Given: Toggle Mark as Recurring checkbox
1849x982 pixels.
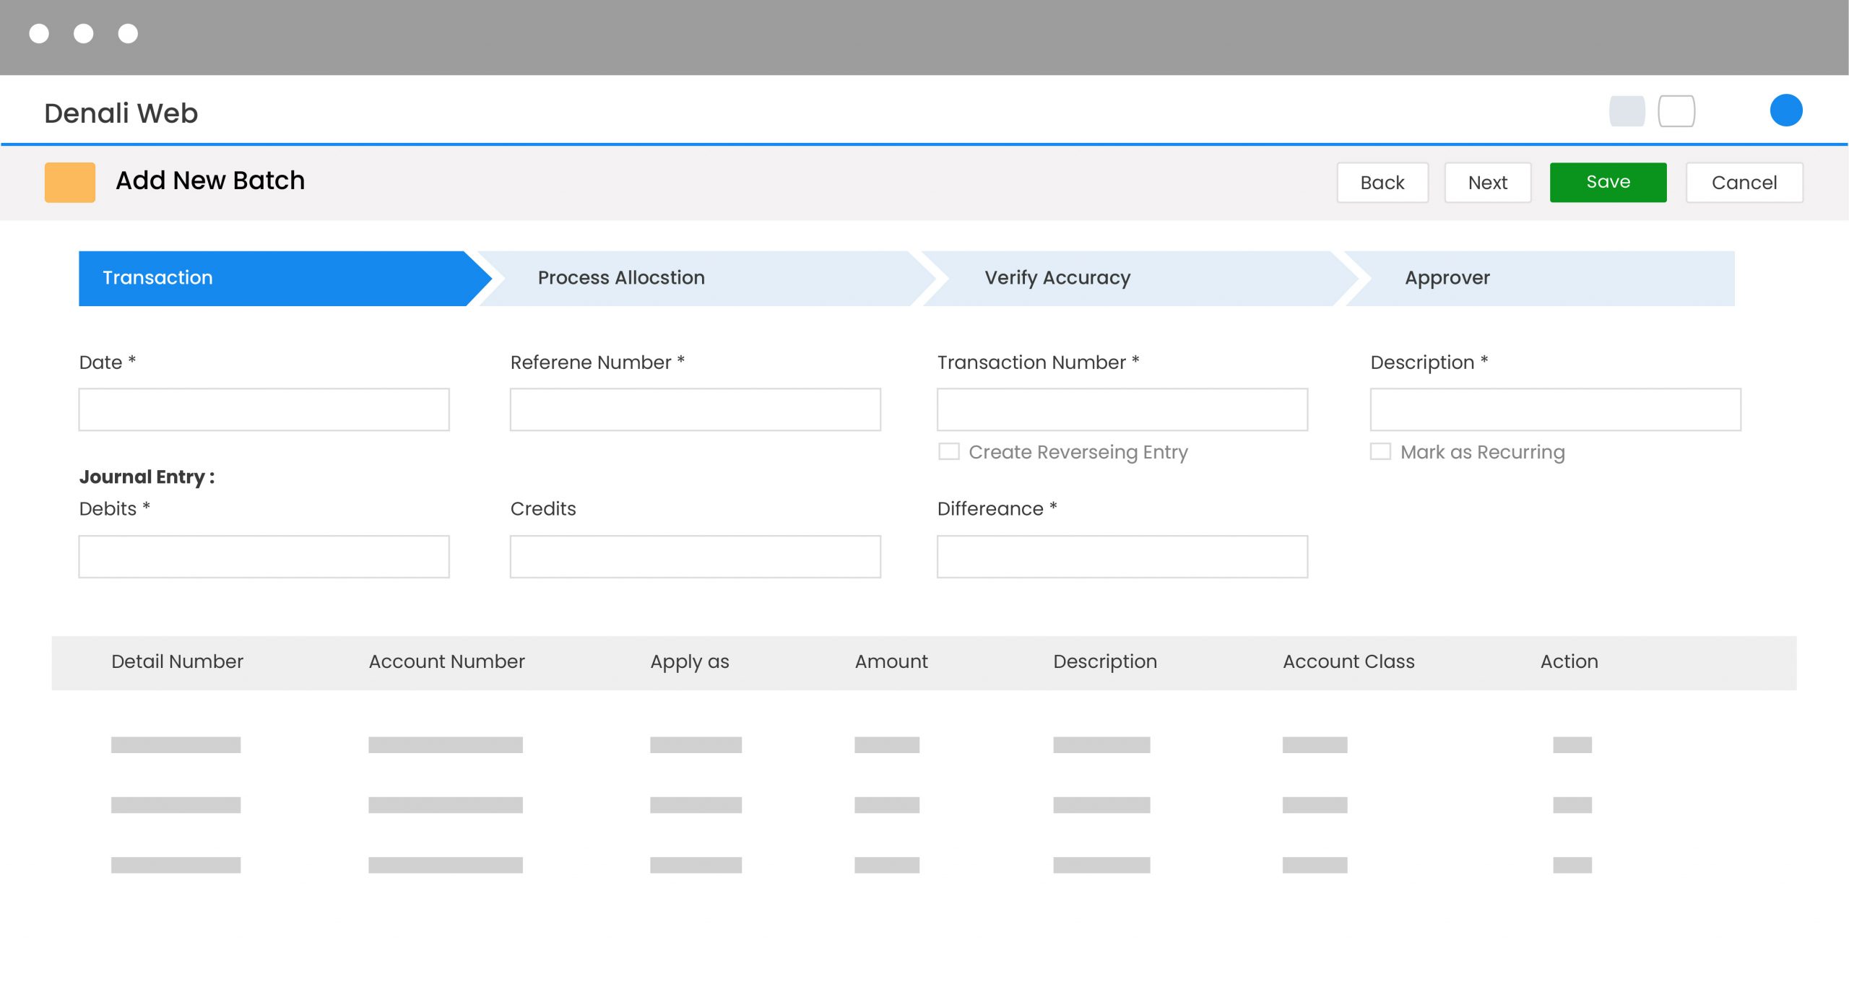Looking at the screenshot, I should pyautogui.click(x=1380, y=453).
